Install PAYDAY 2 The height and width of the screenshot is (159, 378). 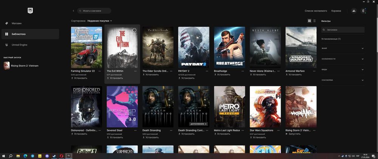point(186,78)
